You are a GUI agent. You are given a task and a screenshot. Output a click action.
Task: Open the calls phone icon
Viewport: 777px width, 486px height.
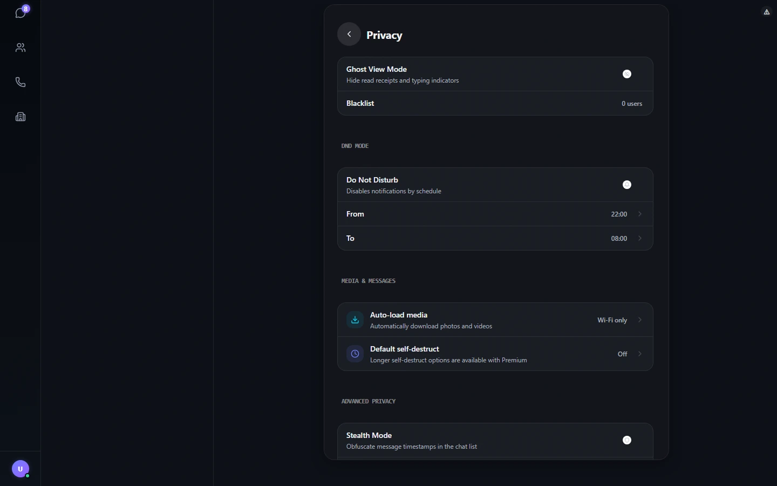(x=21, y=82)
